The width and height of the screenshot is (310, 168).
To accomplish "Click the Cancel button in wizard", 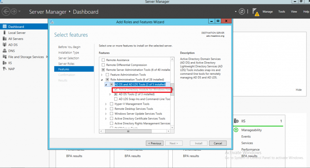I will [218, 143].
